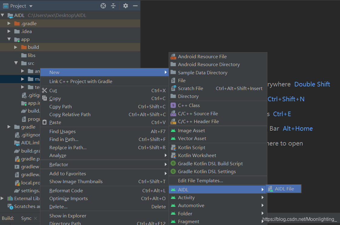Expand the .gradle folder
340x225 pixels.
9,23
